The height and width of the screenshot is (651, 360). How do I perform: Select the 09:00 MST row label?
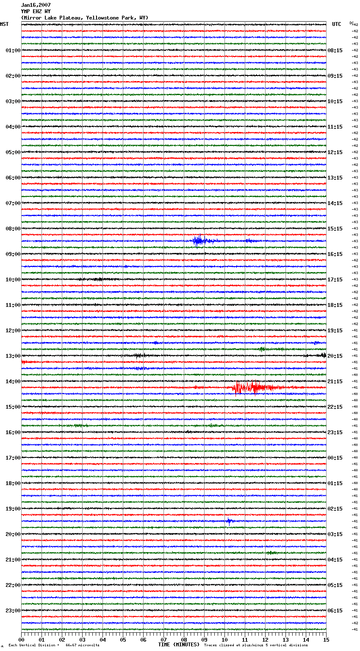13,254
